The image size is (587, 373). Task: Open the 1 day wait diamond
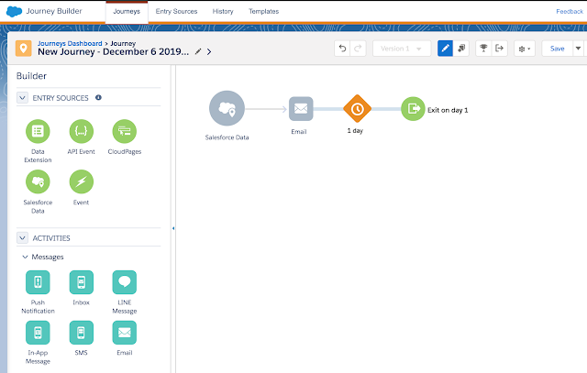point(357,109)
